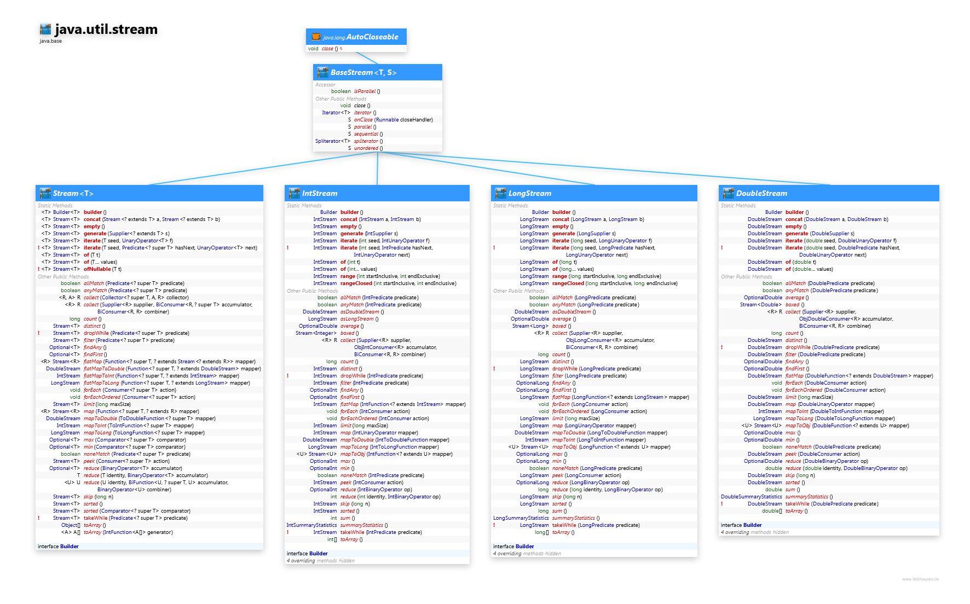Select the asDoubleStream method in LongStream
970x604 pixels.
(x=571, y=312)
